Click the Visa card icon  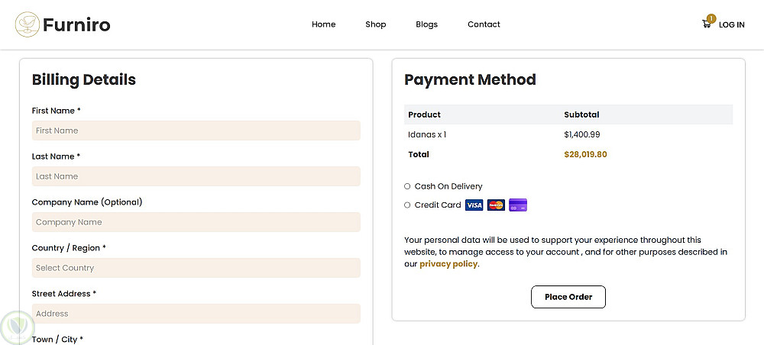(474, 205)
